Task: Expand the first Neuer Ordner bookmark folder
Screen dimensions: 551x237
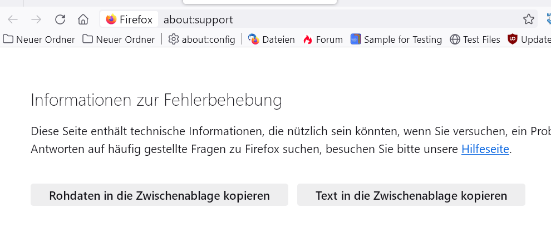Action: point(39,39)
